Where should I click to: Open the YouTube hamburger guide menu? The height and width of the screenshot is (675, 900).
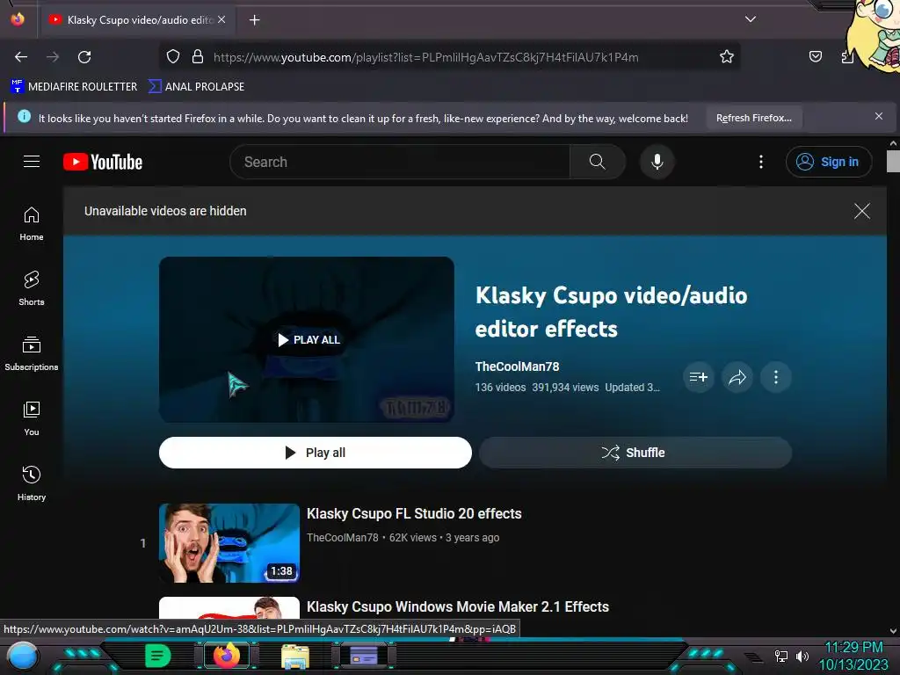pos(32,162)
